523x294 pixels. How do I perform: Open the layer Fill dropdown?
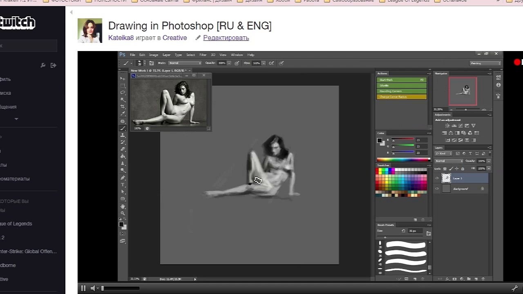tap(489, 168)
